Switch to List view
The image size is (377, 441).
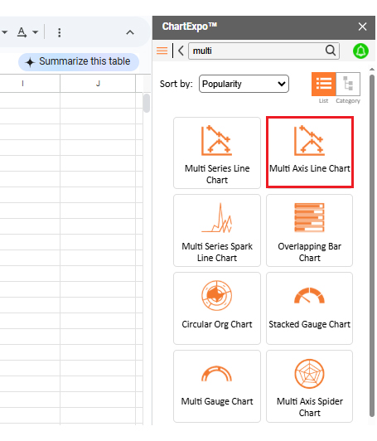pyautogui.click(x=324, y=84)
